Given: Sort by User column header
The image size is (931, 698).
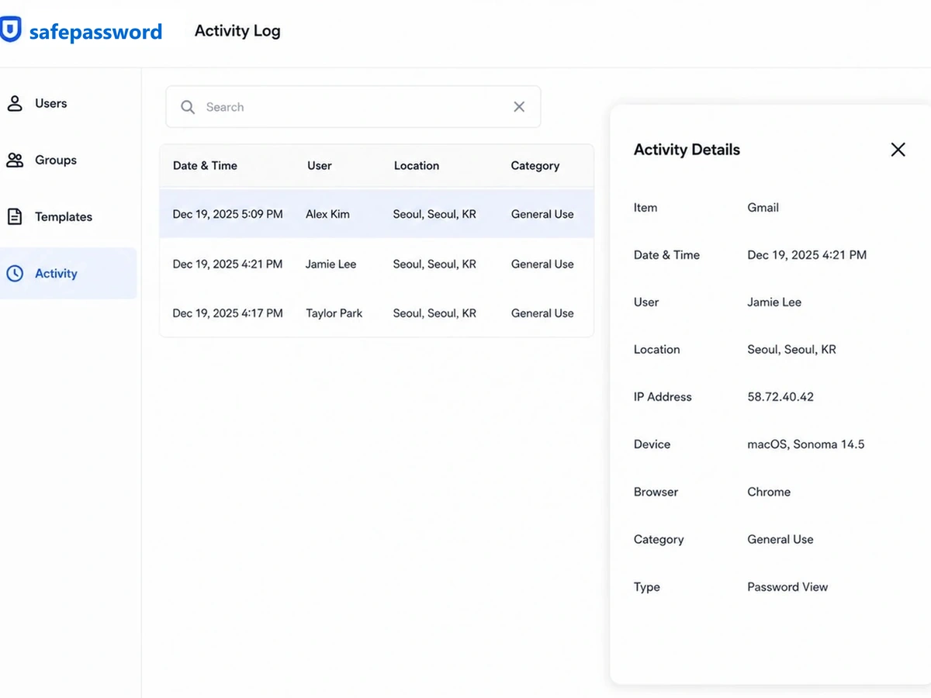Looking at the screenshot, I should (319, 166).
